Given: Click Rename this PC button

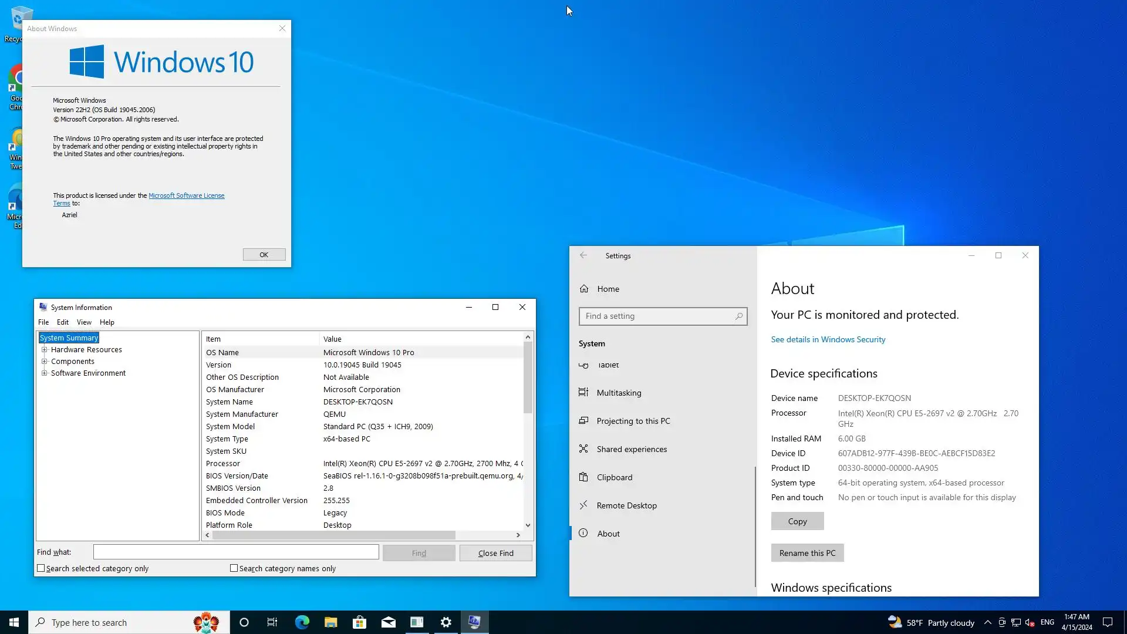Looking at the screenshot, I should [807, 553].
